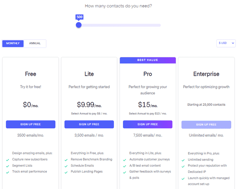This screenshot has width=238, height=189.
Task: Click checkmark beside Capture new subscribers
Action: pyautogui.click(x=8, y=160)
